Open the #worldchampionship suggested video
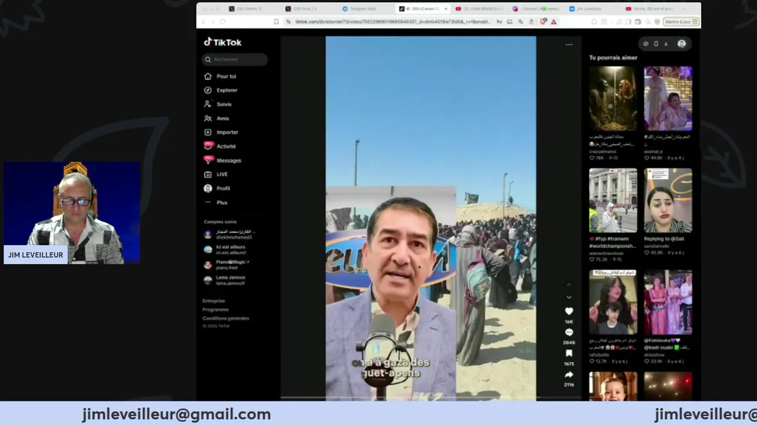The width and height of the screenshot is (757, 426). [613, 201]
